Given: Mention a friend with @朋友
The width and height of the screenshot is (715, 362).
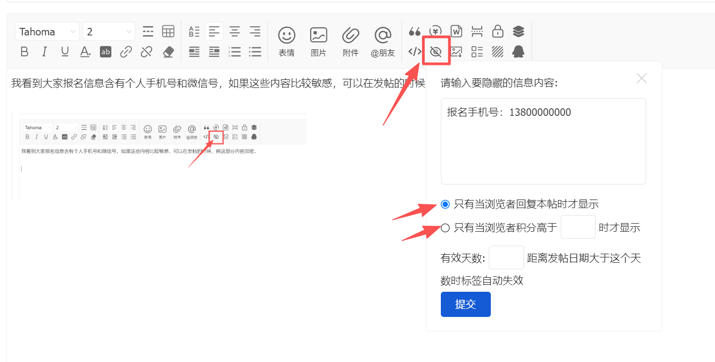Looking at the screenshot, I should pyautogui.click(x=383, y=41).
